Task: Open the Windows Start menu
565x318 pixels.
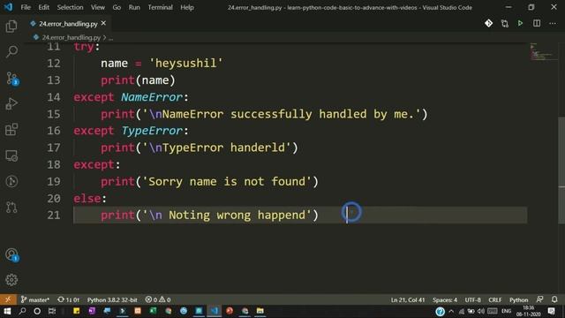Action: point(7,311)
